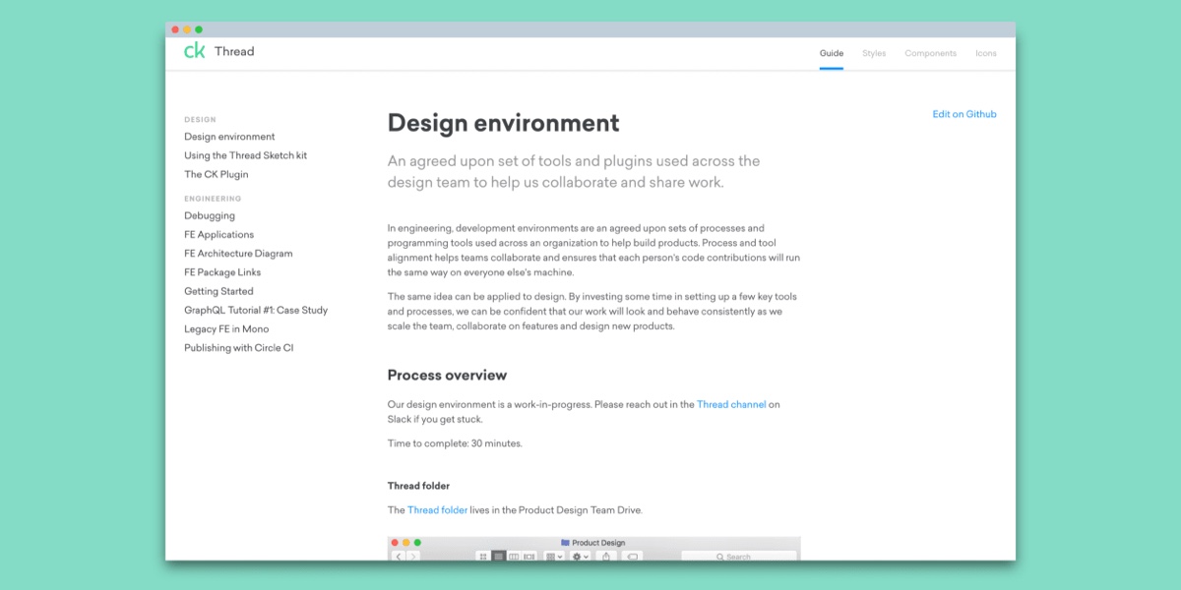
Task: Select icon view button in Finder screenshot
Action: [483, 557]
